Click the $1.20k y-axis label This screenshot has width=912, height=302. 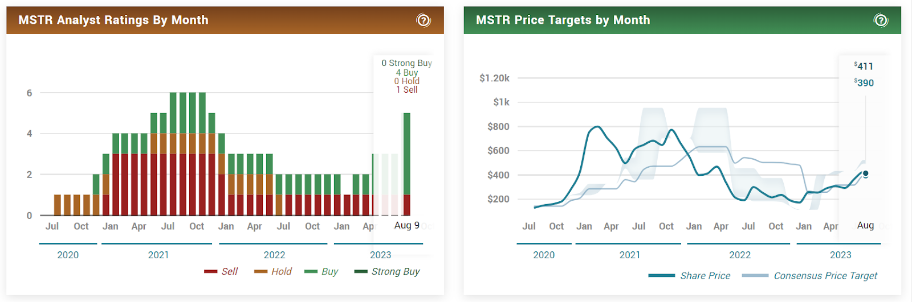(494, 78)
